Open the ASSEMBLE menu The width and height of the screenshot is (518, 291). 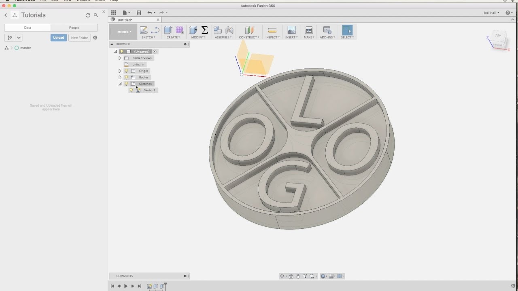tap(223, 37)
